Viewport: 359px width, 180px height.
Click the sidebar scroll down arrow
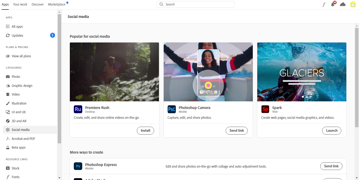[59, 178]
